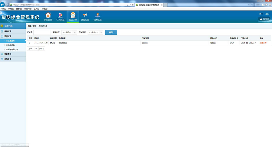Click the 关于 link
This screenshot has width=272, height=147.
click(261, 14)
